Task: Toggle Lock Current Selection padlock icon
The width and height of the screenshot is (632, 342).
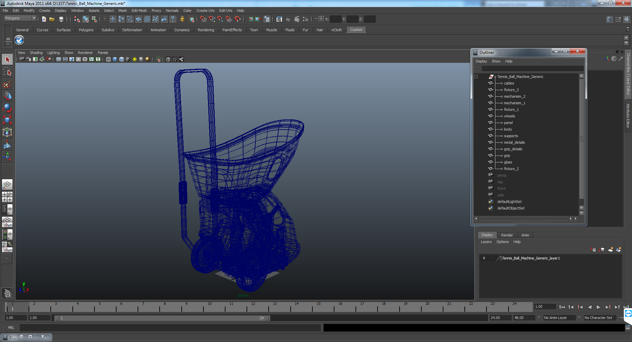Action: click(182, 19)
